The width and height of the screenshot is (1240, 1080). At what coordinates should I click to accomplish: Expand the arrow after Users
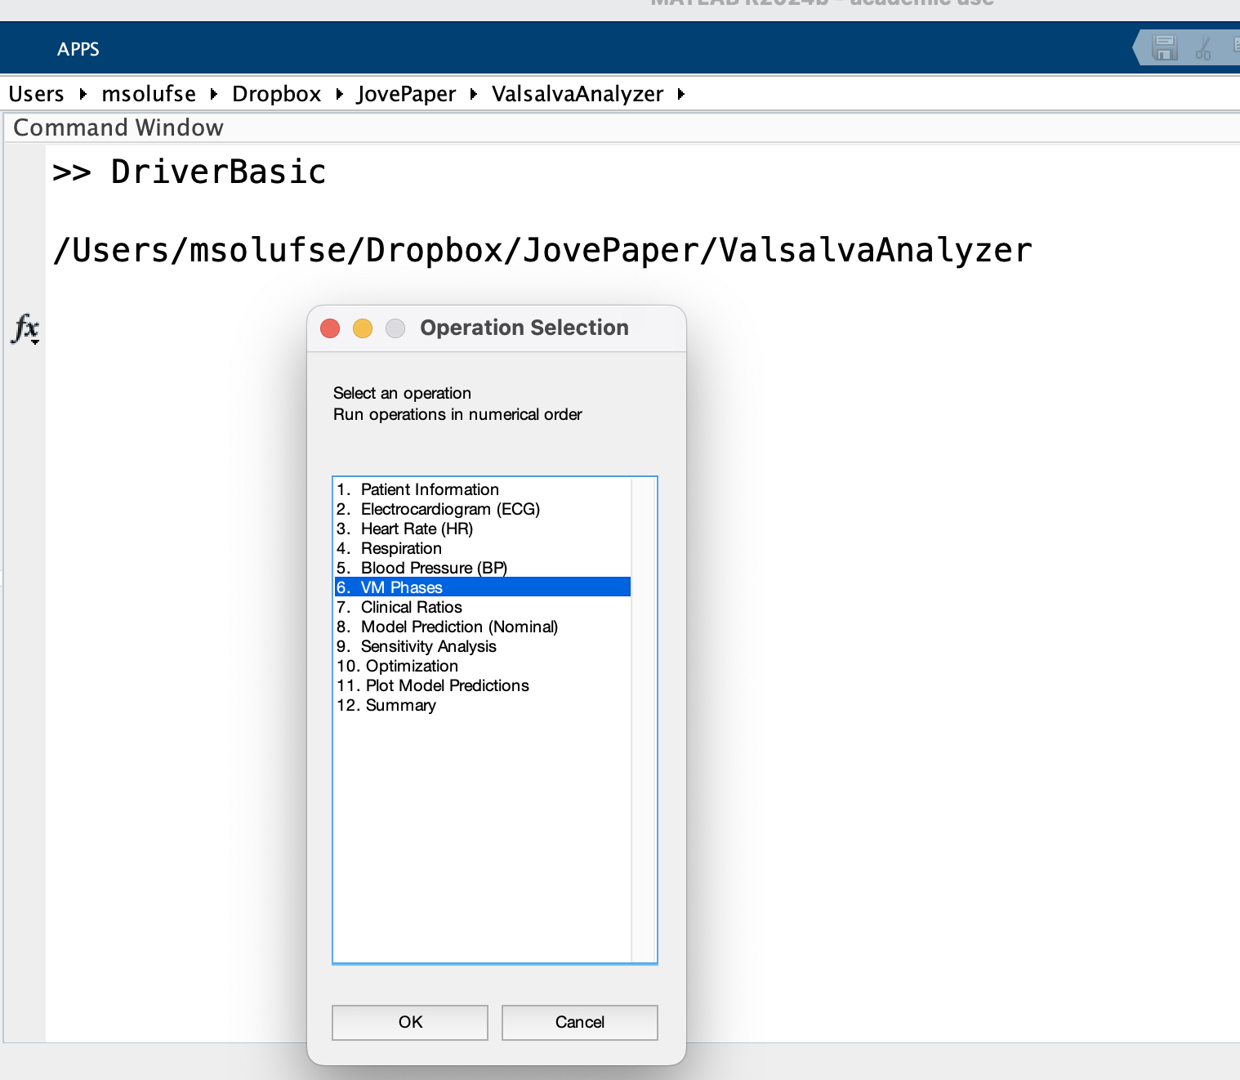click(83, 94)
